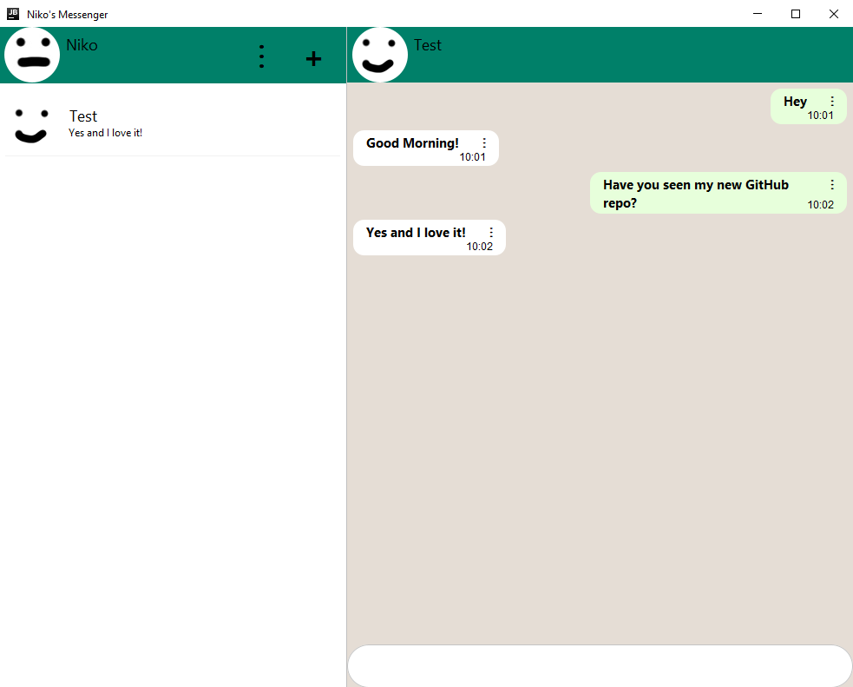Close the Niko's Messenger window
The width and height of the screenshot is (853, 687).
click(833, 14)
